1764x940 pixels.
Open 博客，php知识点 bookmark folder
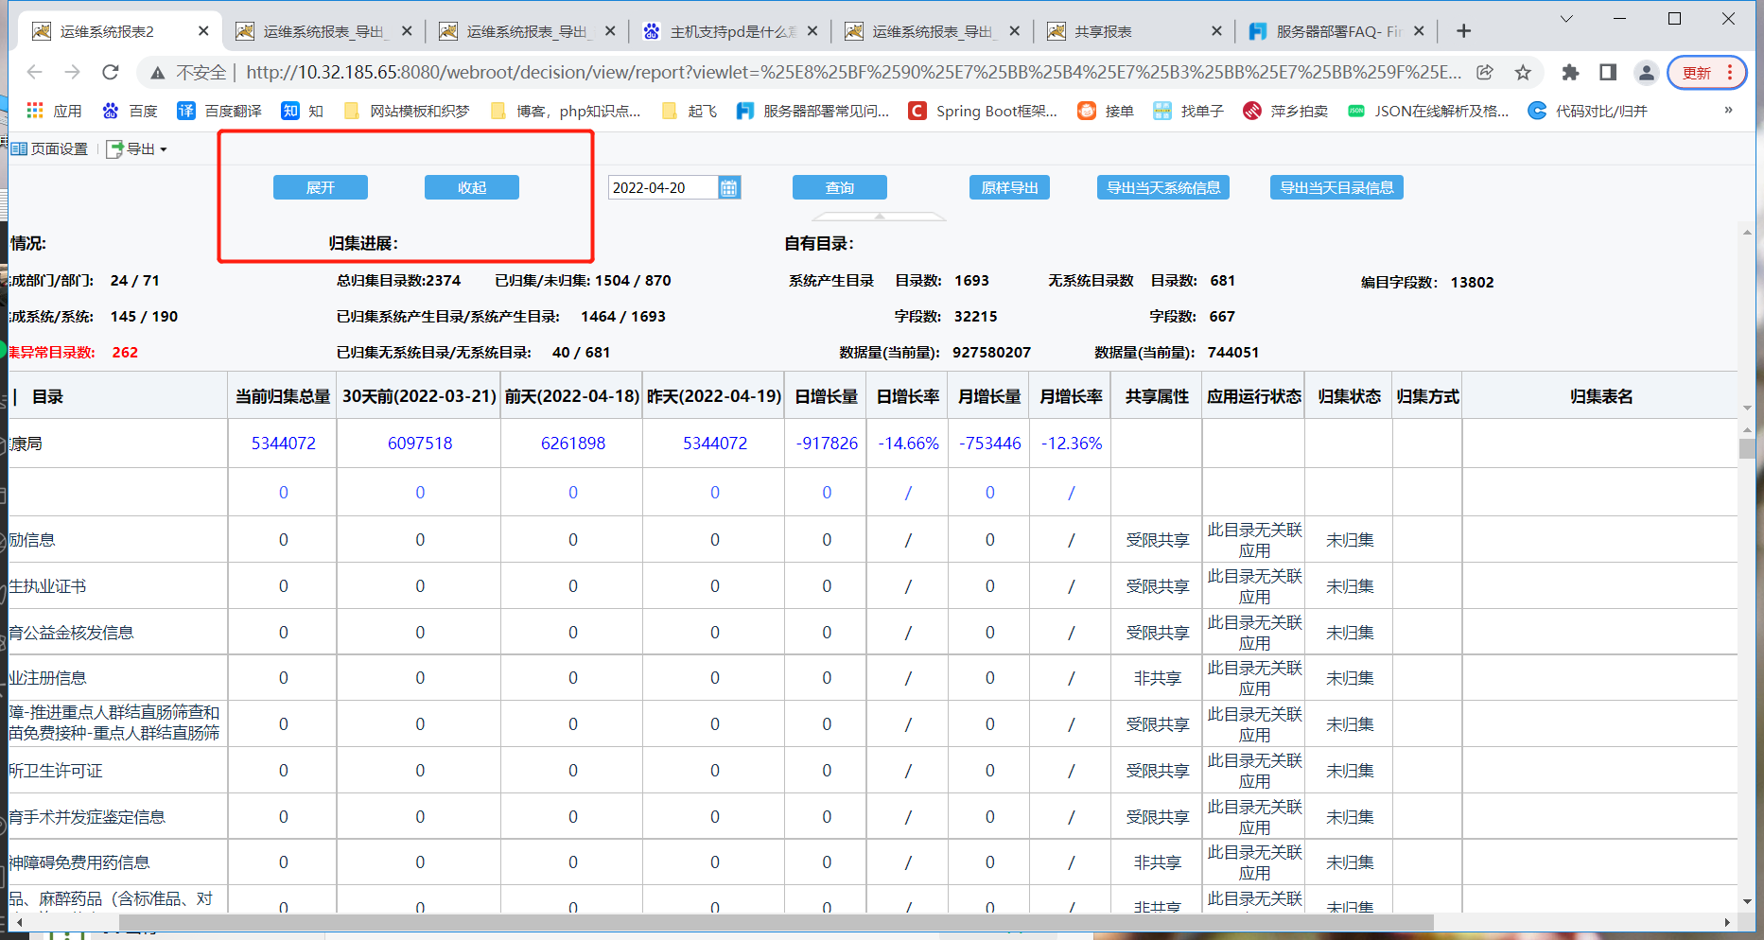tap(566, 111)
